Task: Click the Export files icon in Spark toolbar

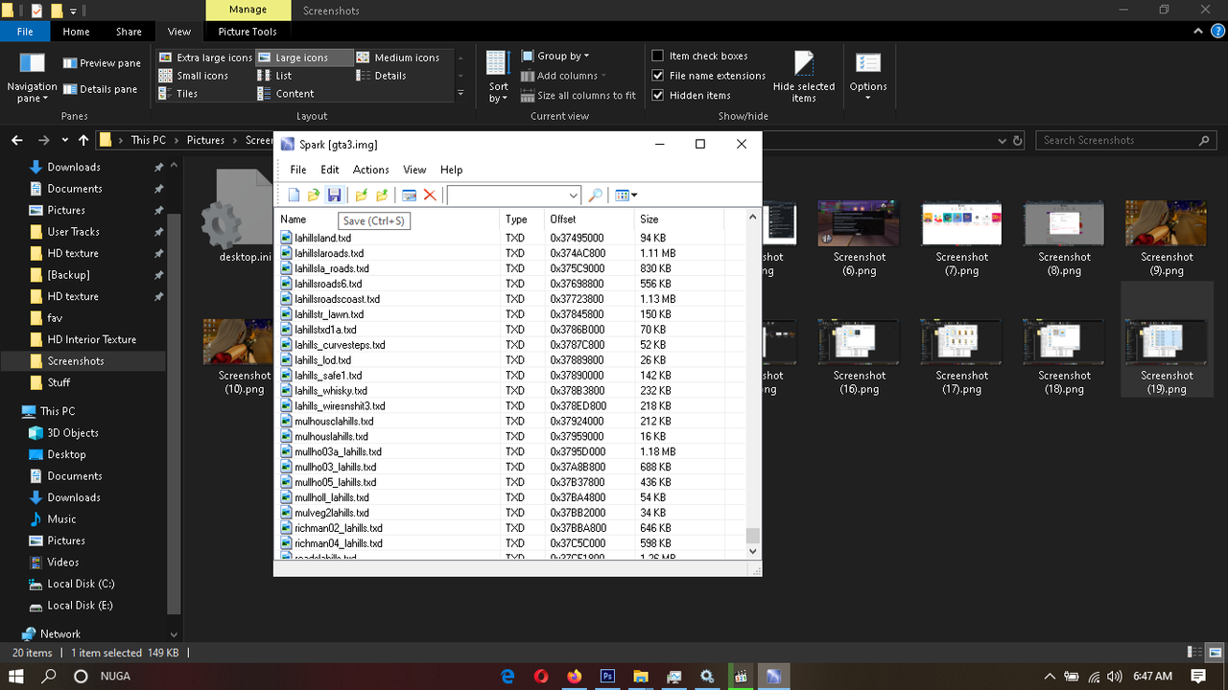Action: 382,195
